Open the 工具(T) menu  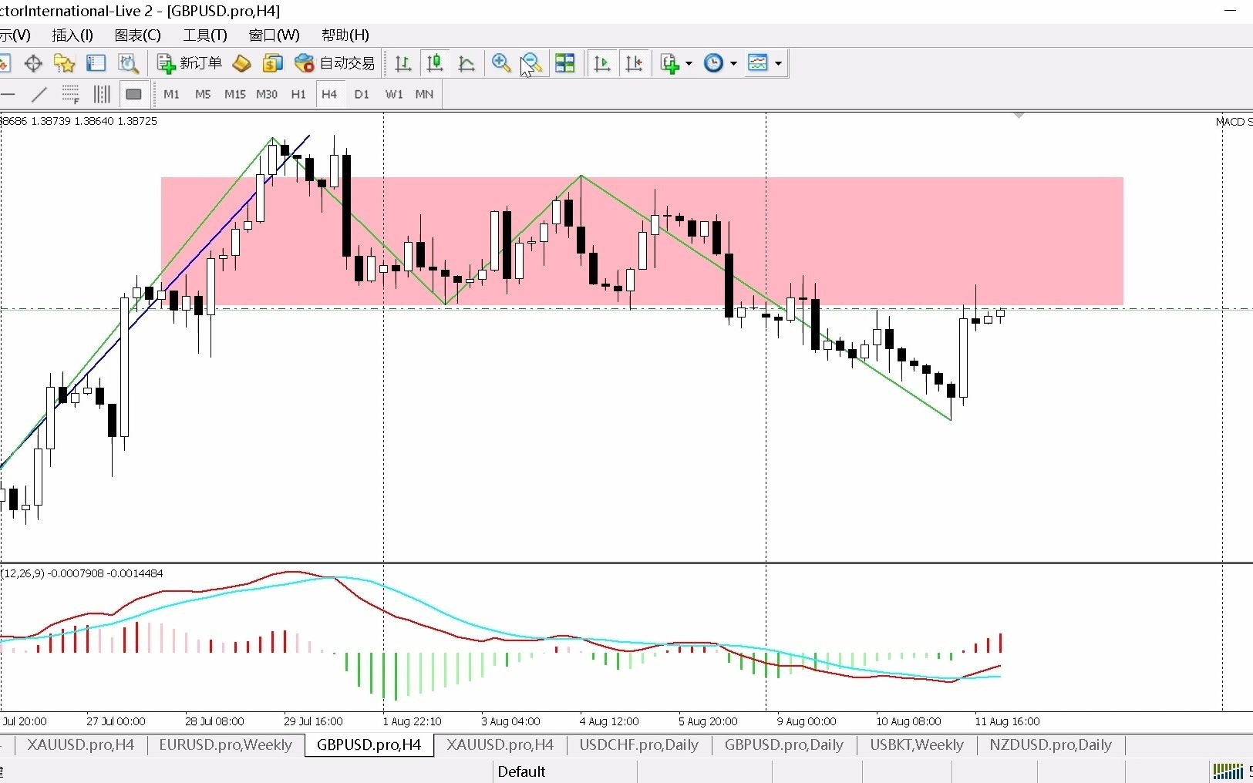click(205, 35)
